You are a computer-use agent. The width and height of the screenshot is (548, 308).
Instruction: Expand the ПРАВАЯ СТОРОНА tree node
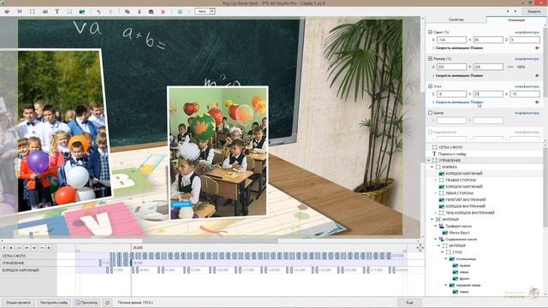436,181
